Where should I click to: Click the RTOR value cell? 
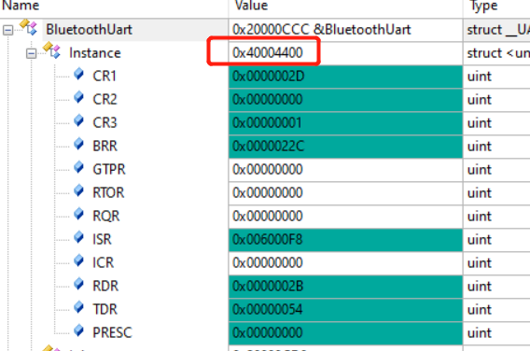(x=345, y=193)
